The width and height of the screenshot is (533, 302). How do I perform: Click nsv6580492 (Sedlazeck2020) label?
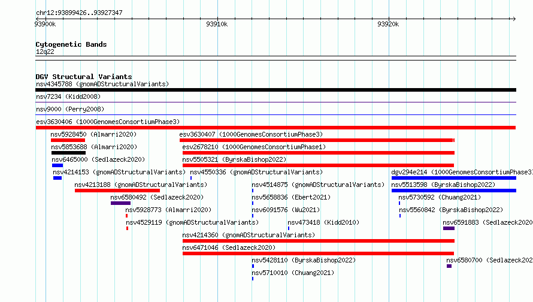click(x=157, y=197)
